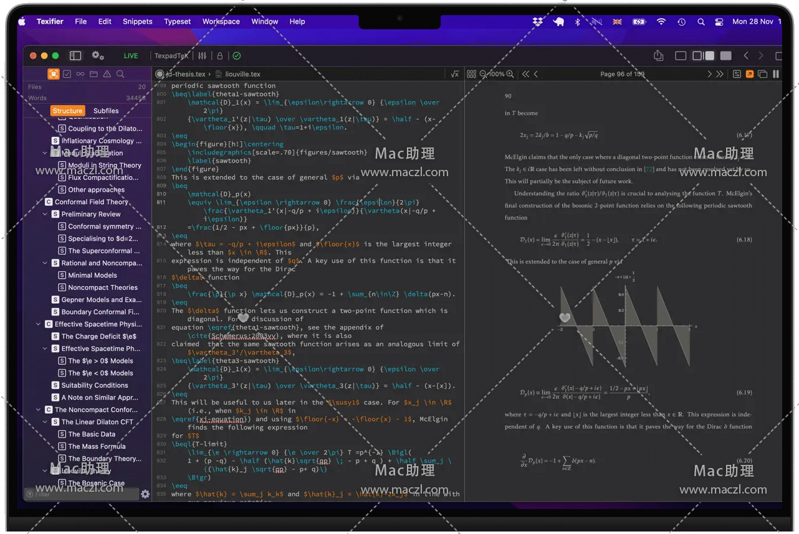Select Minimal Models in the outline

pyautogui.click(x=92, y=275)
